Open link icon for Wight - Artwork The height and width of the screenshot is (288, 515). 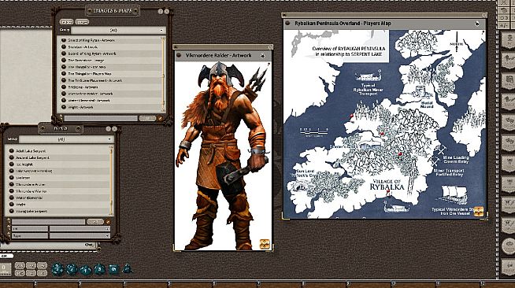tap(64, 107)
